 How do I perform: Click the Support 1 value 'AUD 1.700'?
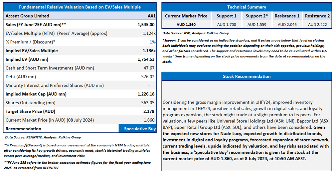(227, 25)
